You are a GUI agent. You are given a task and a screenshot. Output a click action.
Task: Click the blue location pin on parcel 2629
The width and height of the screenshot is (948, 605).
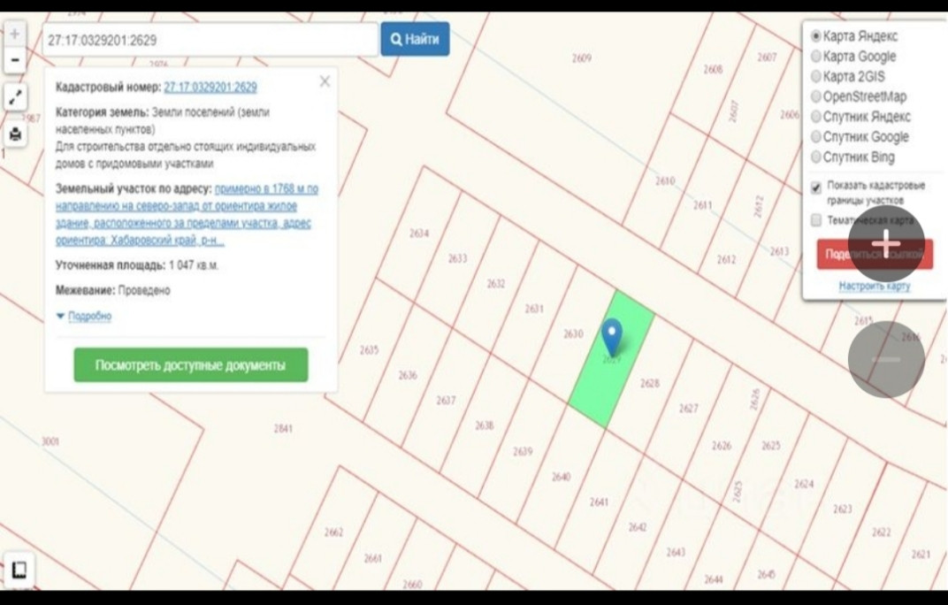coord(612,336)
